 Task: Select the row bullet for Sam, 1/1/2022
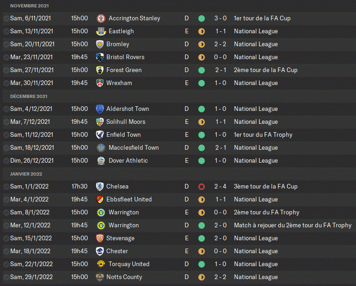pyautogui.click(x=6, y=187)
